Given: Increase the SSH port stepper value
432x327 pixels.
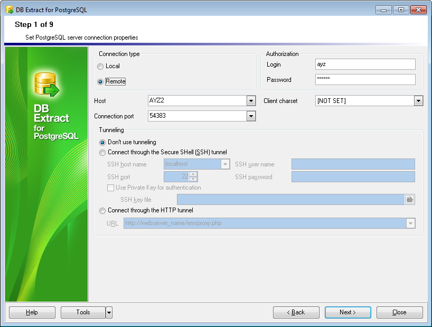Looking at the screenshot, I should tap(193, 174).
